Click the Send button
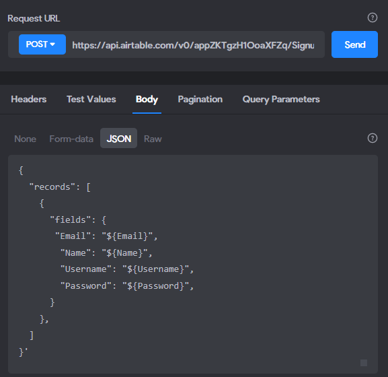The image size is (388, 377). point(354,44)
